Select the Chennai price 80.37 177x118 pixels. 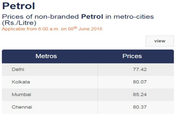click(x=140, y=107)
